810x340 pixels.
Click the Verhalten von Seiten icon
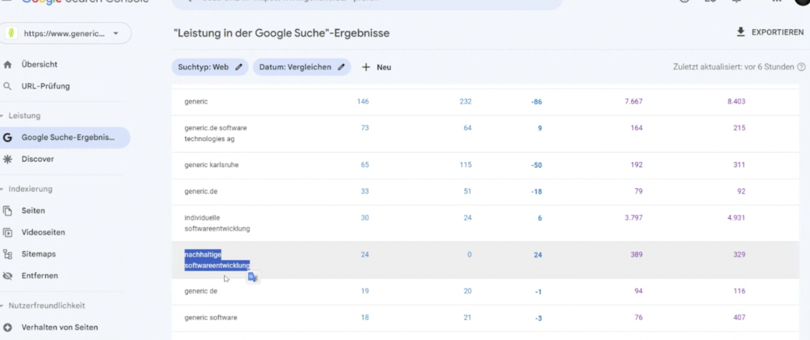click(7, 327)
